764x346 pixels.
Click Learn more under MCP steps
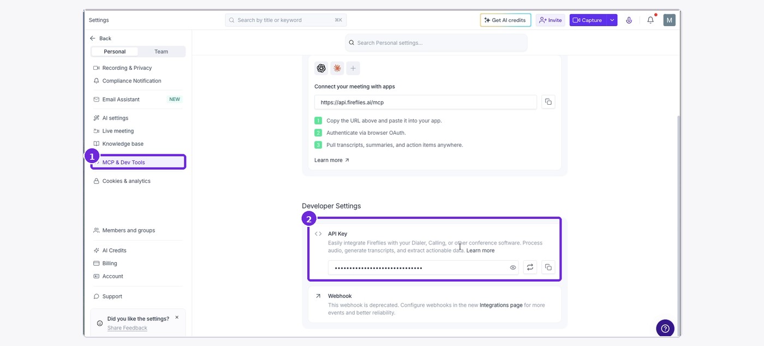point(332,160)
